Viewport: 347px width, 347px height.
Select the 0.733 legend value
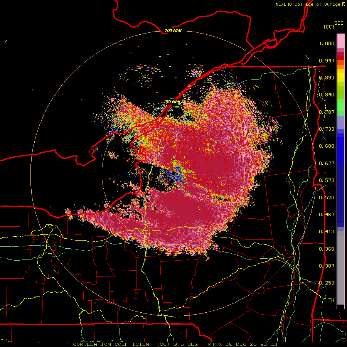click(x=327, y=129)
